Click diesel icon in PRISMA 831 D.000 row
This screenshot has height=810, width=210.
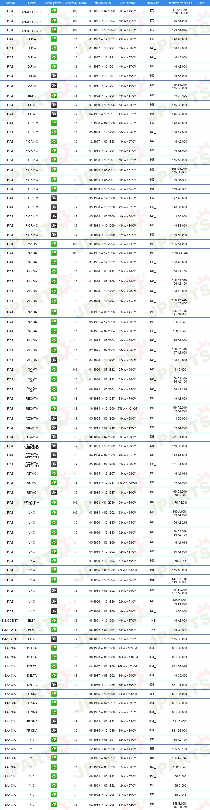54,721
